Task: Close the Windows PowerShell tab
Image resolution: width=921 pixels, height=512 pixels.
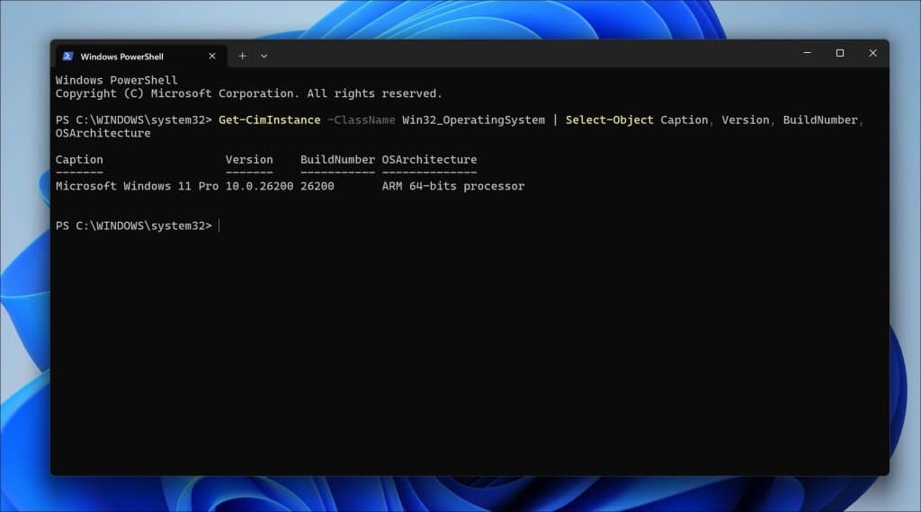Action: click(x=212, y=57)
